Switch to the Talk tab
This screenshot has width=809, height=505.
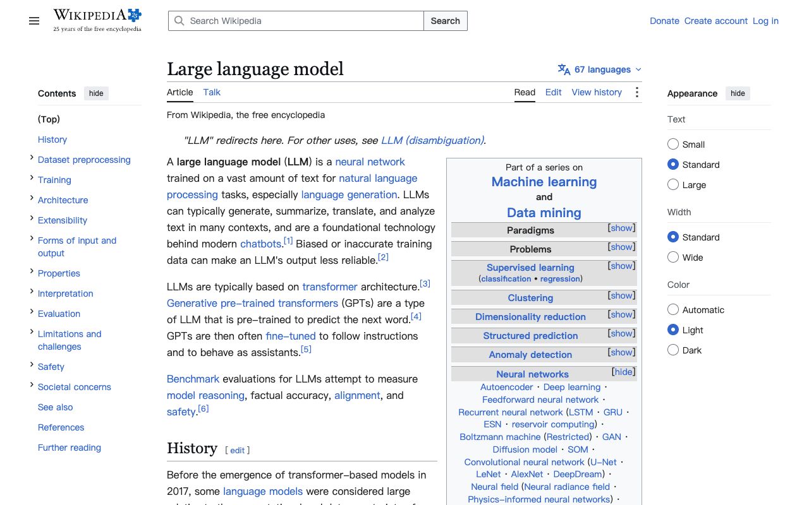[212, 92]
